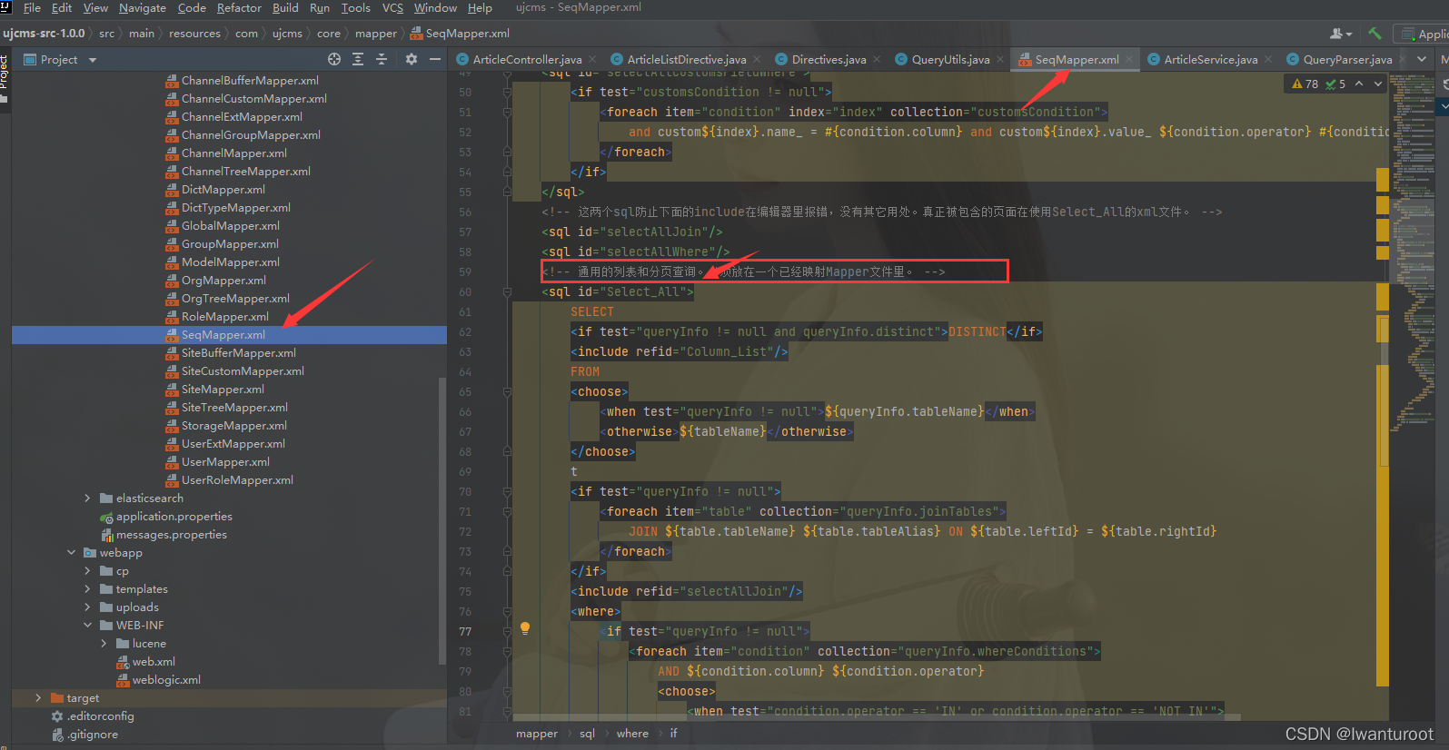Screen dimensions: 1449x750
Task: Click the warnings count indicator 78
Action: click(1305, 84)
